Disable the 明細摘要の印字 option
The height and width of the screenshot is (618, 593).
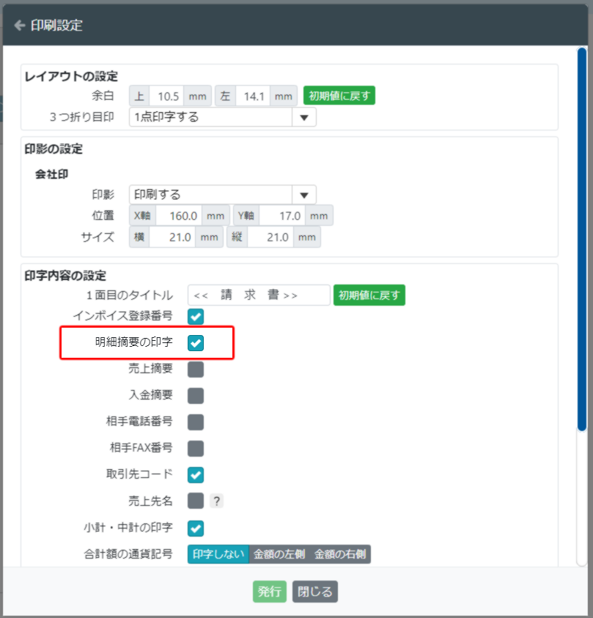[194, 343]
